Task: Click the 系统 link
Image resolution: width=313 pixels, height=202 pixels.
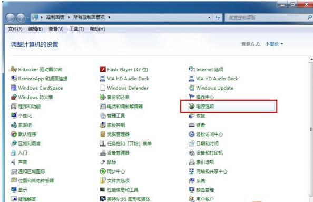Action: [201, 180]
